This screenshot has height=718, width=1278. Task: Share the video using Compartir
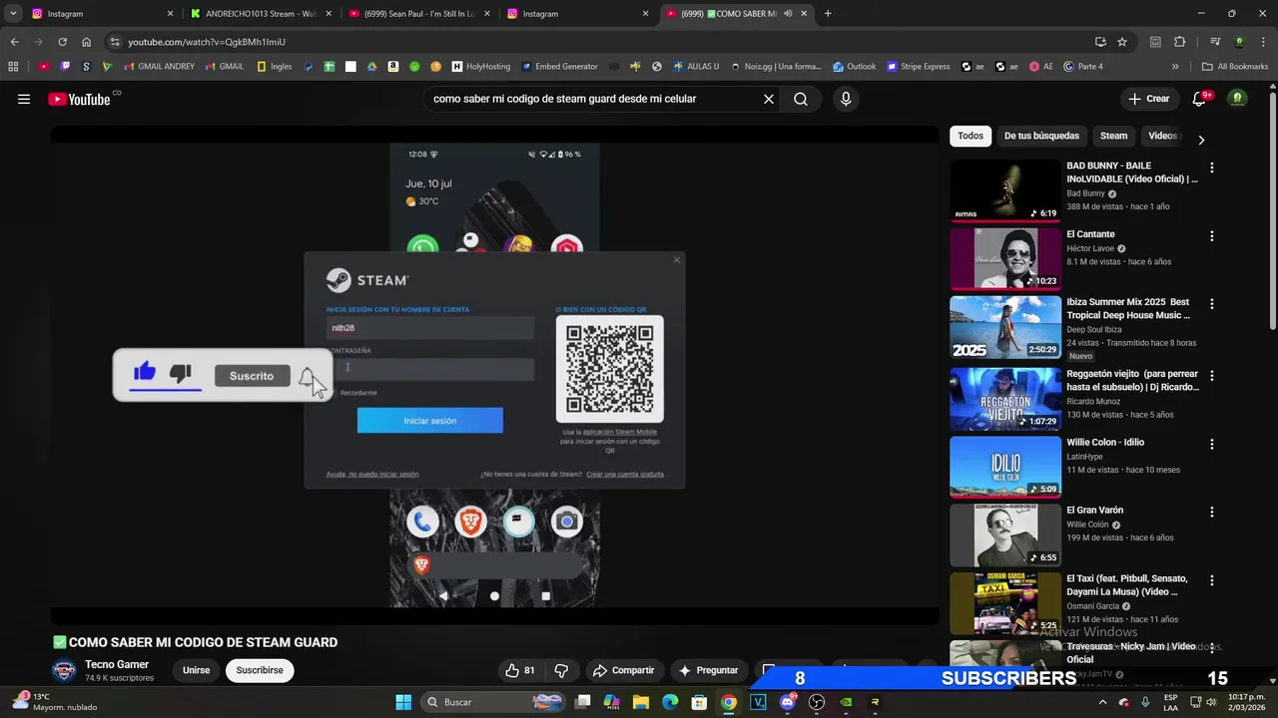click(x=623, y=670)
